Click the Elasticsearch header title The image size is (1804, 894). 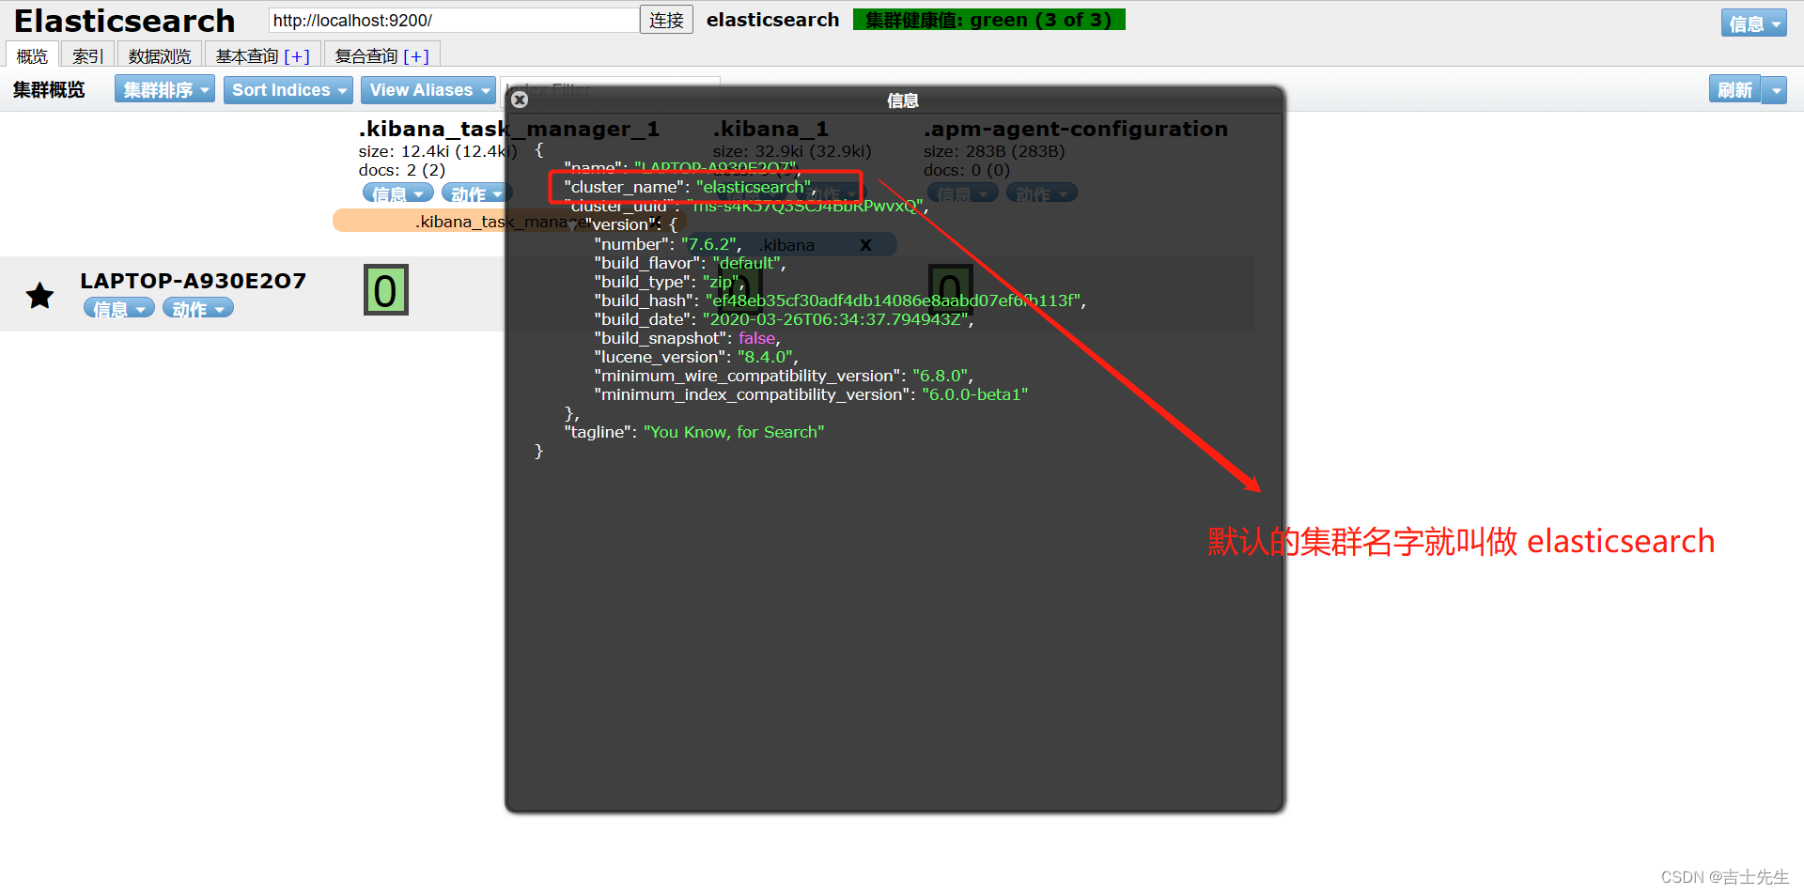pos(125,21)
